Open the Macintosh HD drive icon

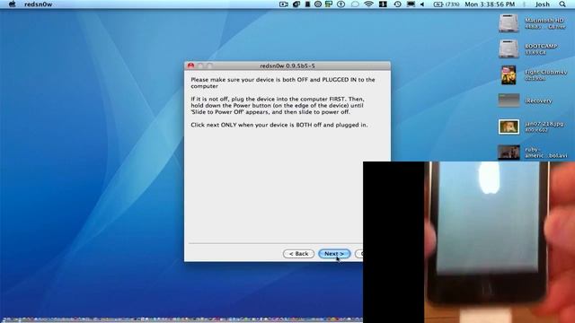(509, 23)
